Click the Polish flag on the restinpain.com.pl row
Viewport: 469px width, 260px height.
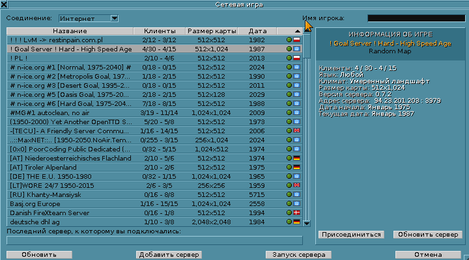coord(296,40)
